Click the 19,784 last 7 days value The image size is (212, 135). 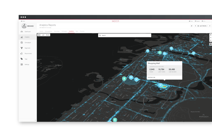tap(161, 69)
